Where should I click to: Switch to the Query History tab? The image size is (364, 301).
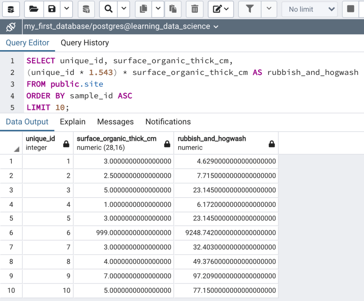(85, 43)
